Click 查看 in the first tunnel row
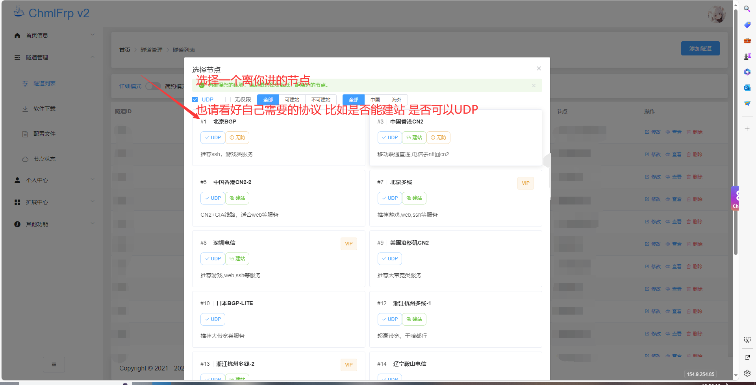The height and width of the screenshot is (385, 756). click(674, 132)
